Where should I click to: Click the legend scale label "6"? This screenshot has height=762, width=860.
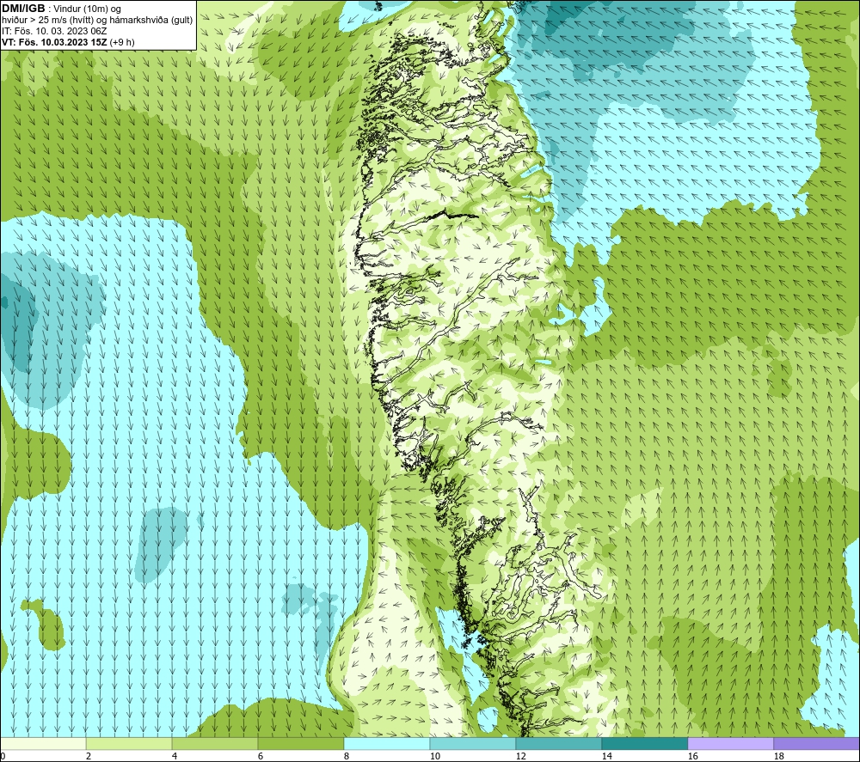(260, 757)
